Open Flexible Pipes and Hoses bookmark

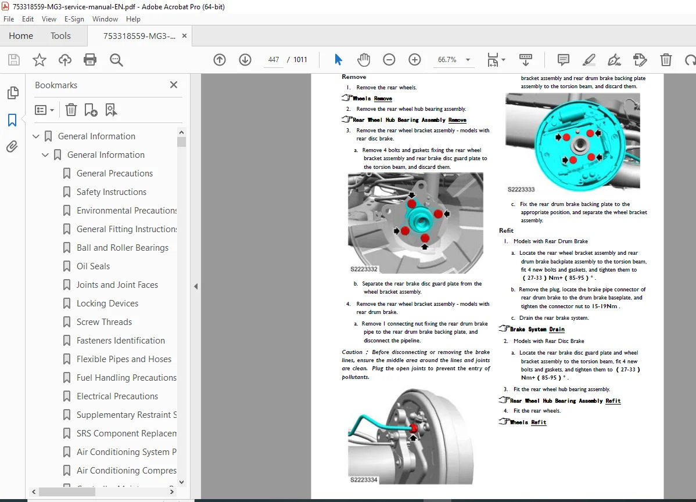[x=124, y=359]
